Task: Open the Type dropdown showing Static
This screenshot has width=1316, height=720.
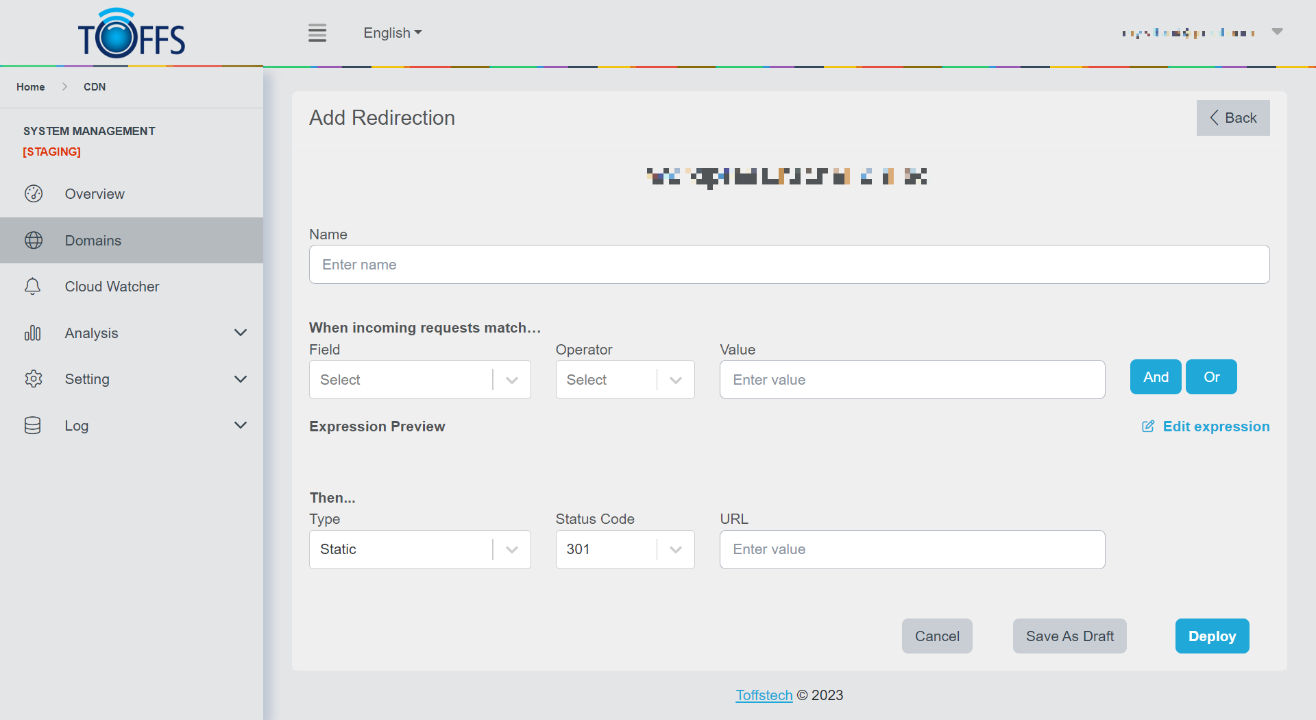Action: (419, 549)
